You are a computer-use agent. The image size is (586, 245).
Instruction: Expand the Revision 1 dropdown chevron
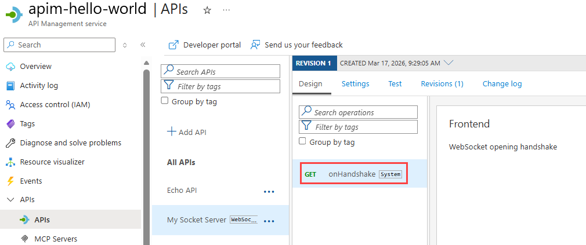[x=448, y=63]
